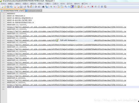Screen dimensions: 139x103
Task: Open the 文件(F) menu
Action: coord(3,4)
